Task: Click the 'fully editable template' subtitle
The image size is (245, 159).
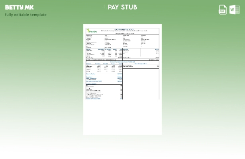Action: (x=25, y=15)
